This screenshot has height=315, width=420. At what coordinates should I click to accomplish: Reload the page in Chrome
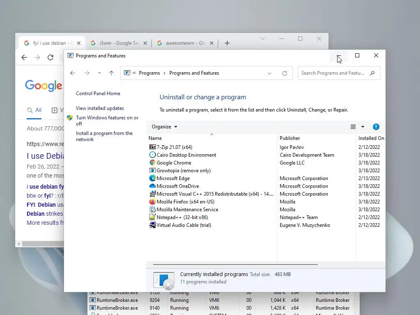(x=50, y=57)
